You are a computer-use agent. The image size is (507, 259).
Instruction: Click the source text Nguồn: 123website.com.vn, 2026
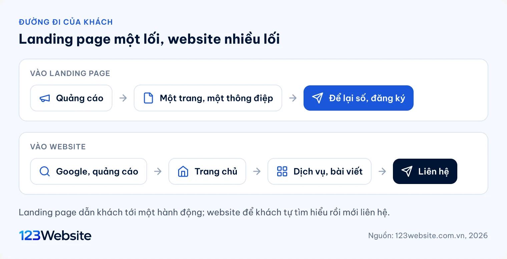[428, 236]
